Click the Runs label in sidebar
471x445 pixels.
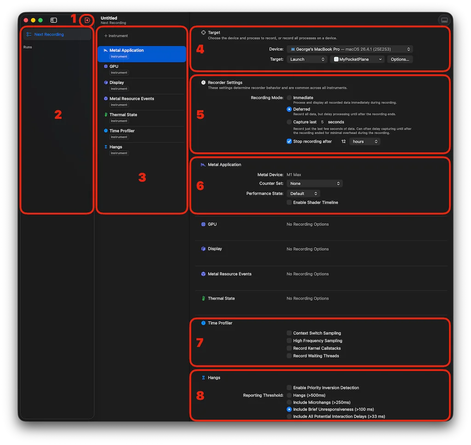coord(28,47)
